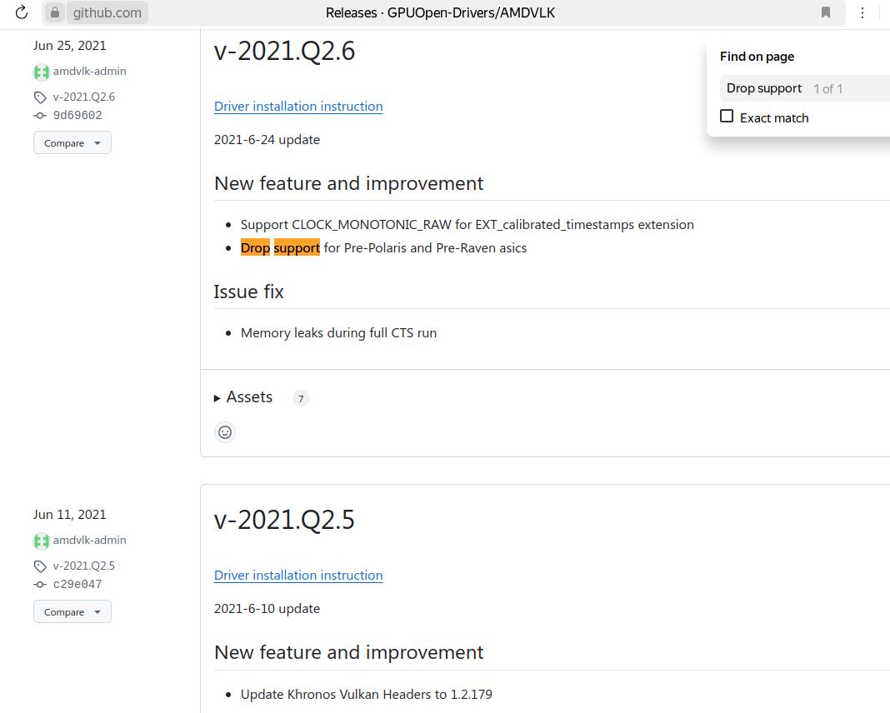
Task: Open the v-2021.Q2.5 release title
Action: tap(284, 520)
